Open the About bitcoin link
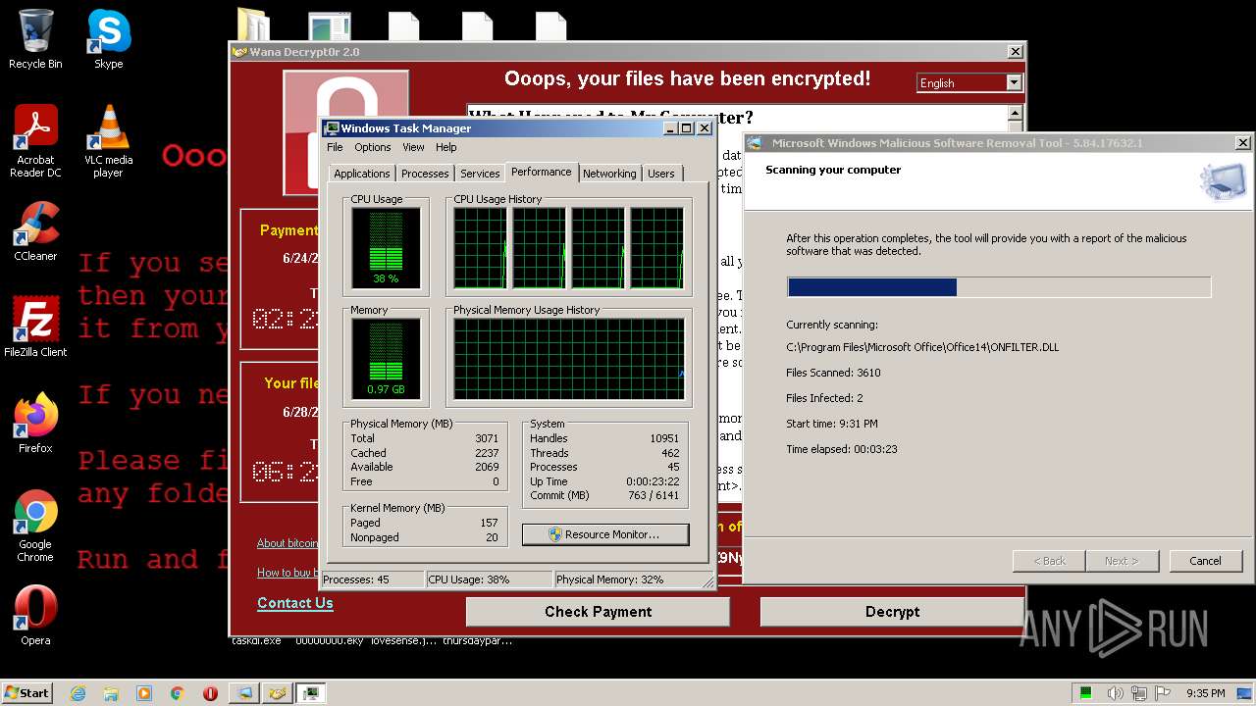The image size is (1256, 706). 288,543
